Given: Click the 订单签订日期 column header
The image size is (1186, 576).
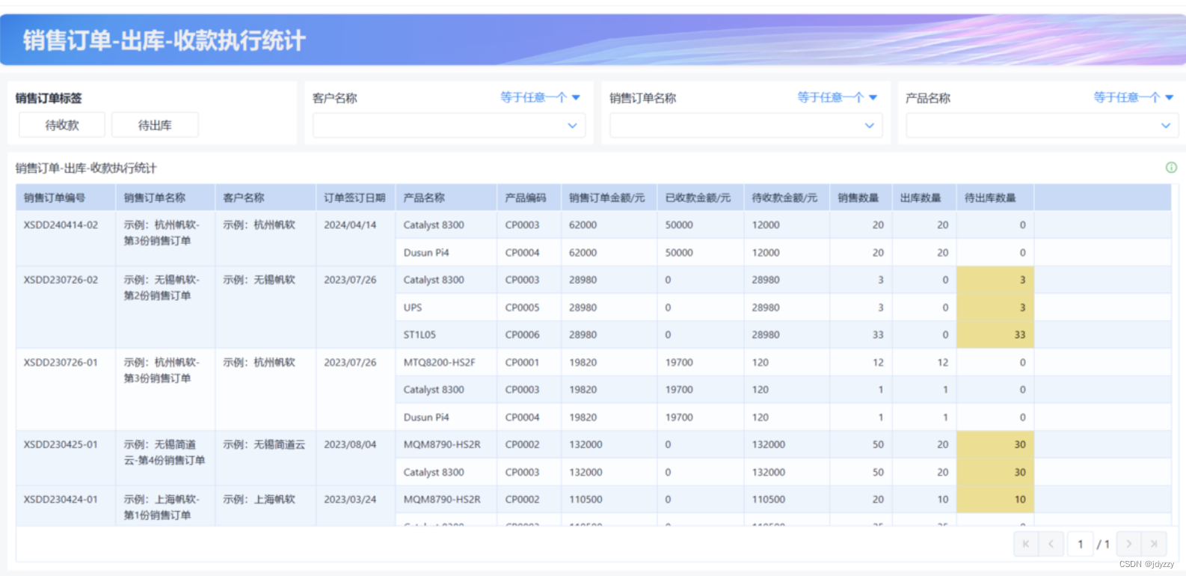Looking at the screenshot, I should point(355,197).
